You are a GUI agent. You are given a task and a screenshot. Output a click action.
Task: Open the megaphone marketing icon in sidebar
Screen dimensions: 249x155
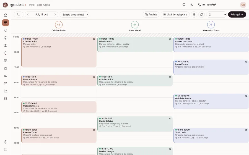6,76
